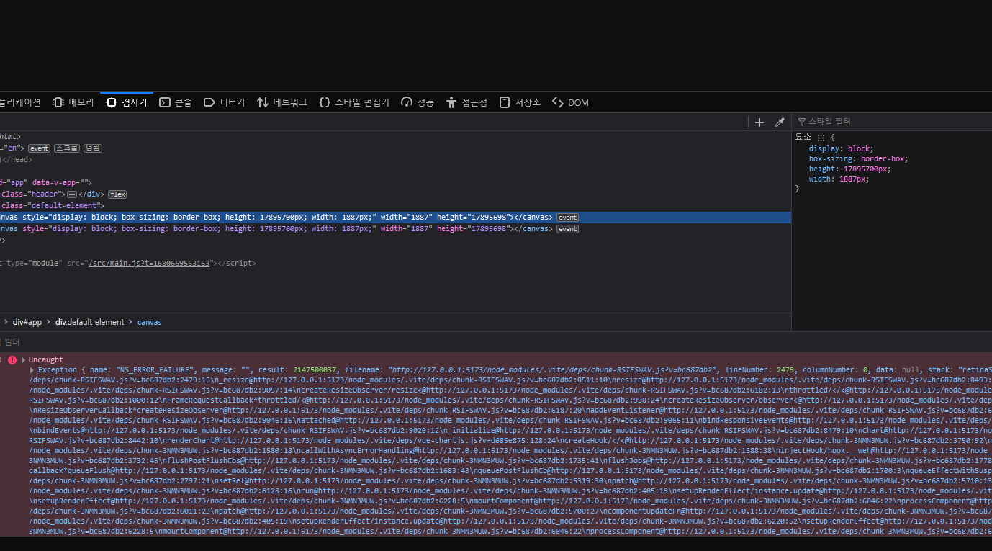Click the memory chip icon on 메모리 tab
Viewport: 992px width, 551px height.
click(x=58, y=102)
